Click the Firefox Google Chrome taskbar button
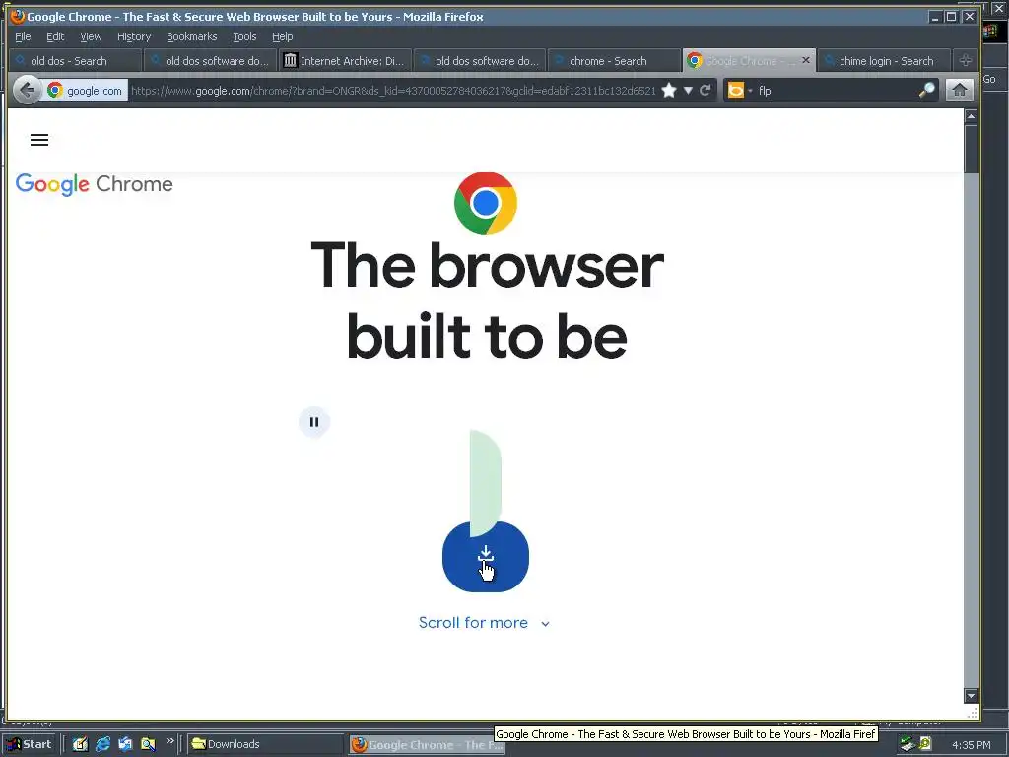The image size is (1009, 757). point(428,745)
